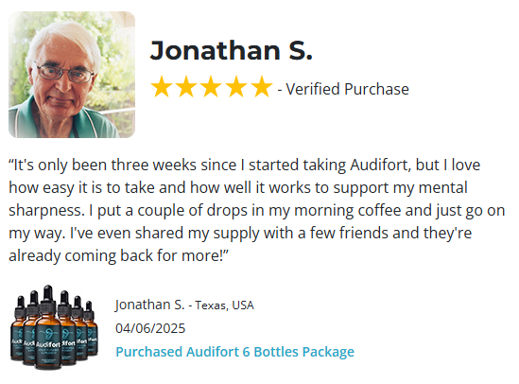Image resolution: width=519 pixels, height=384 pixels.
Task: Click the tallest center Audifort bottle
Action: 48,327
